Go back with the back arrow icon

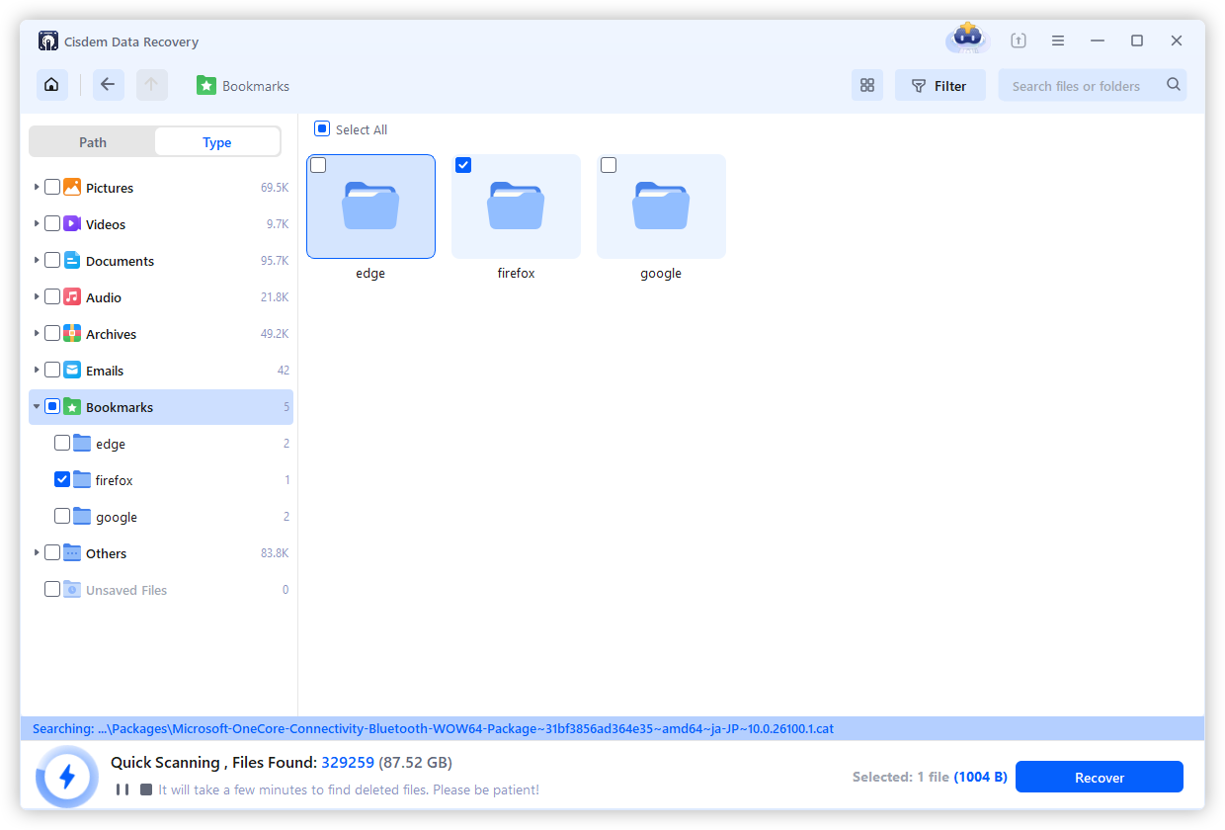tap(108, 85)
